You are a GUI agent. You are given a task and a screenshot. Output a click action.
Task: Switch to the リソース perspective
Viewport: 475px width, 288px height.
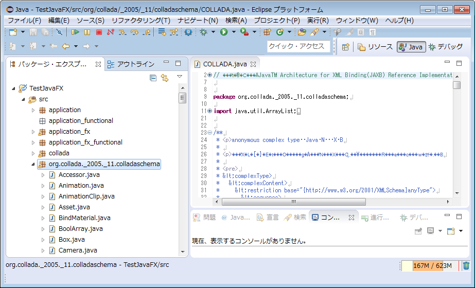[375, 47]
